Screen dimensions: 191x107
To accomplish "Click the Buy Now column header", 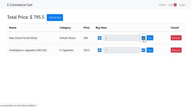I will coord(101,28).
